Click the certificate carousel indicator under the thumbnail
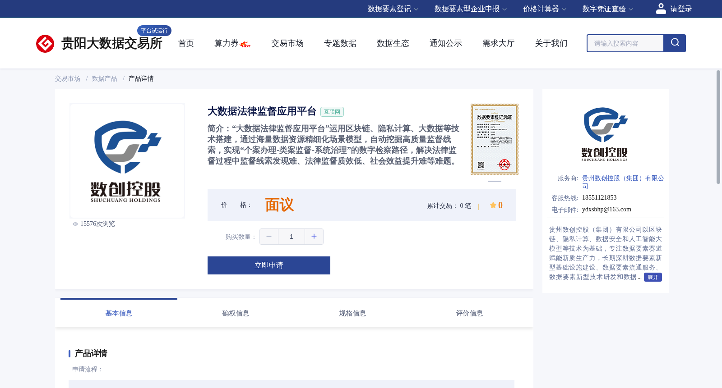 [x=495, y=181]
